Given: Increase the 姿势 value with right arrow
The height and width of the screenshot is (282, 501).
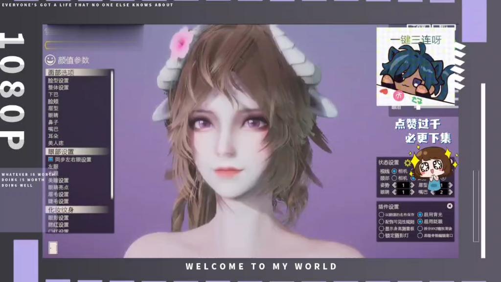Looking at the screenshot, I should 412,185.
